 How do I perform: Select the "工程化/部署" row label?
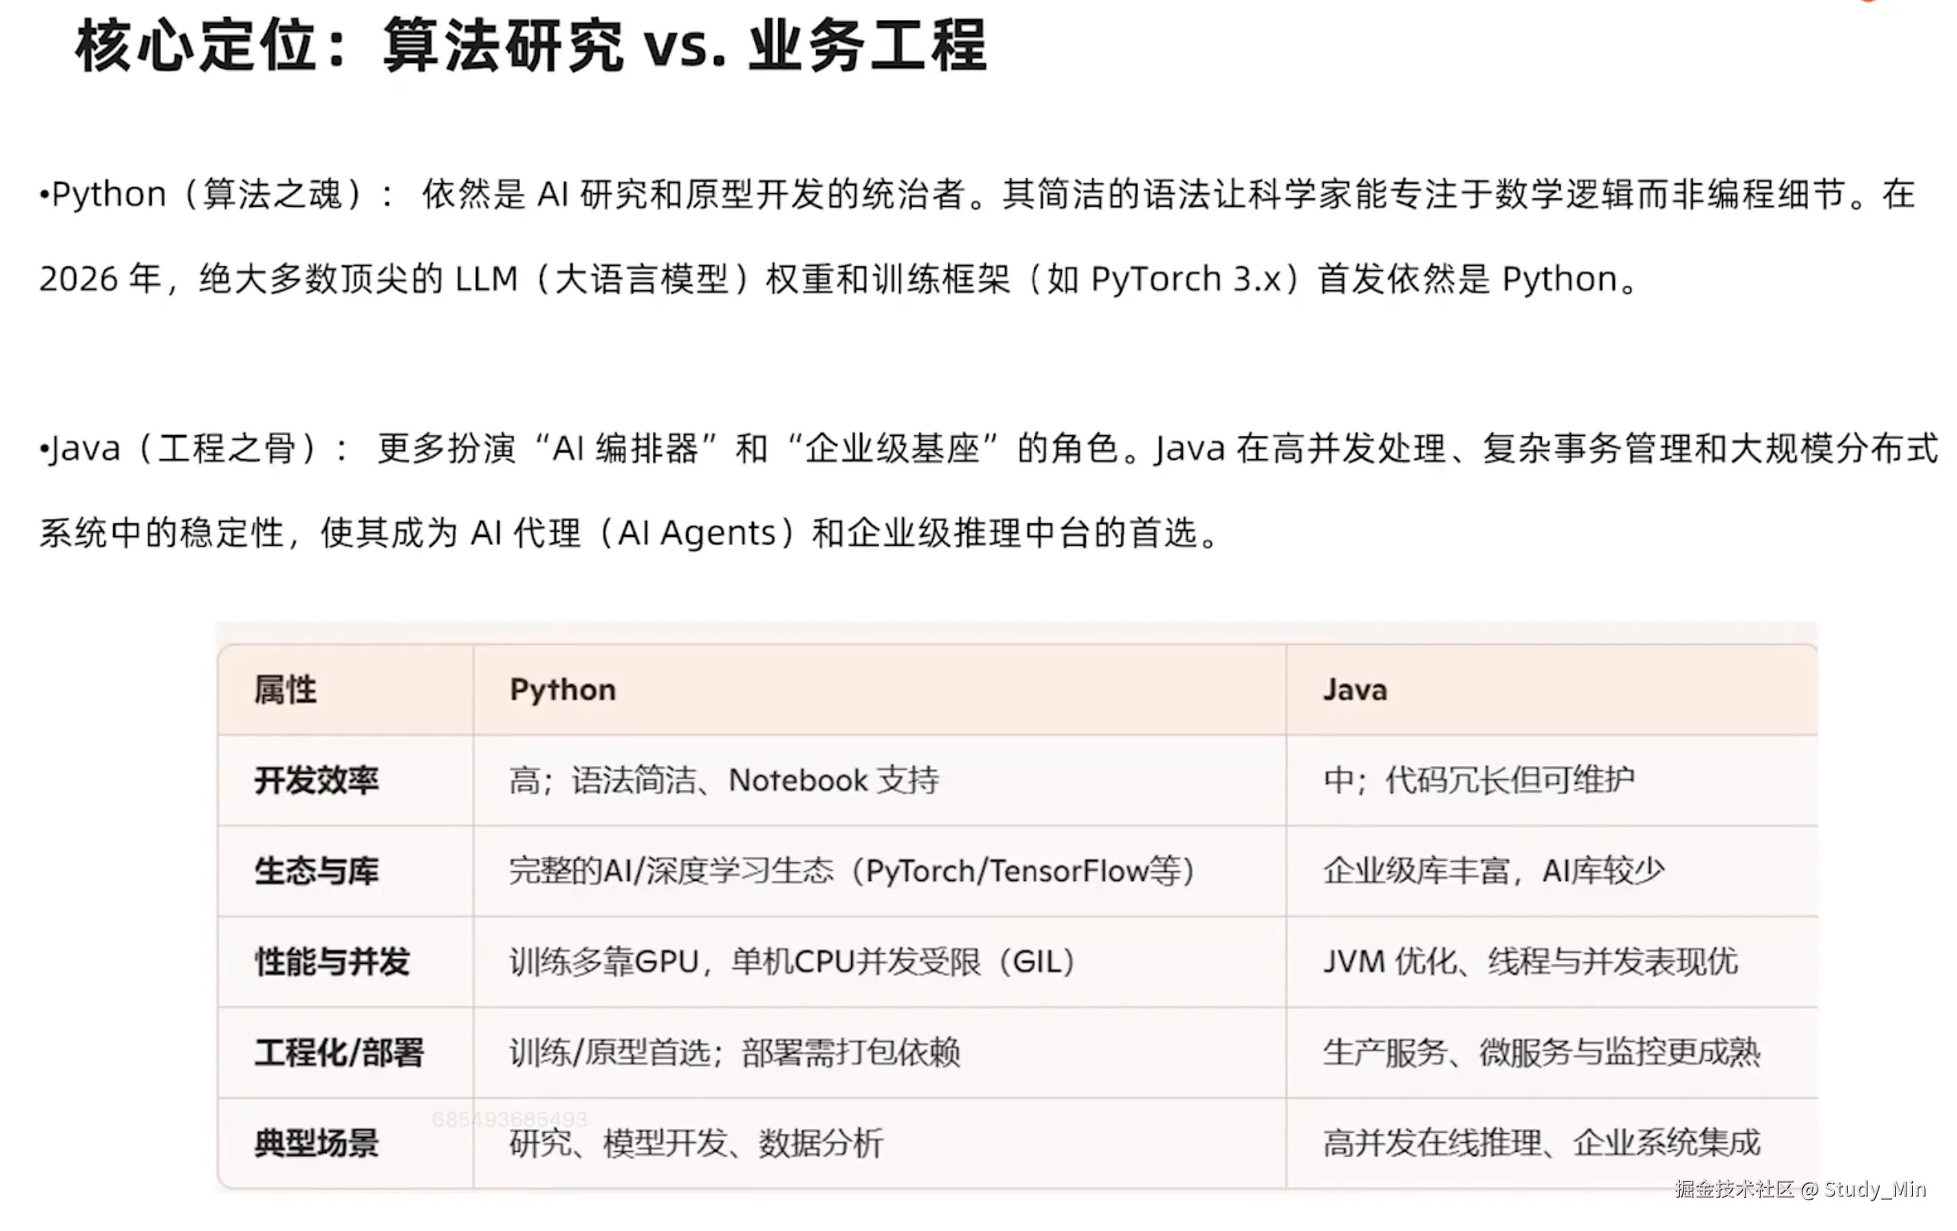point(339,1053)
